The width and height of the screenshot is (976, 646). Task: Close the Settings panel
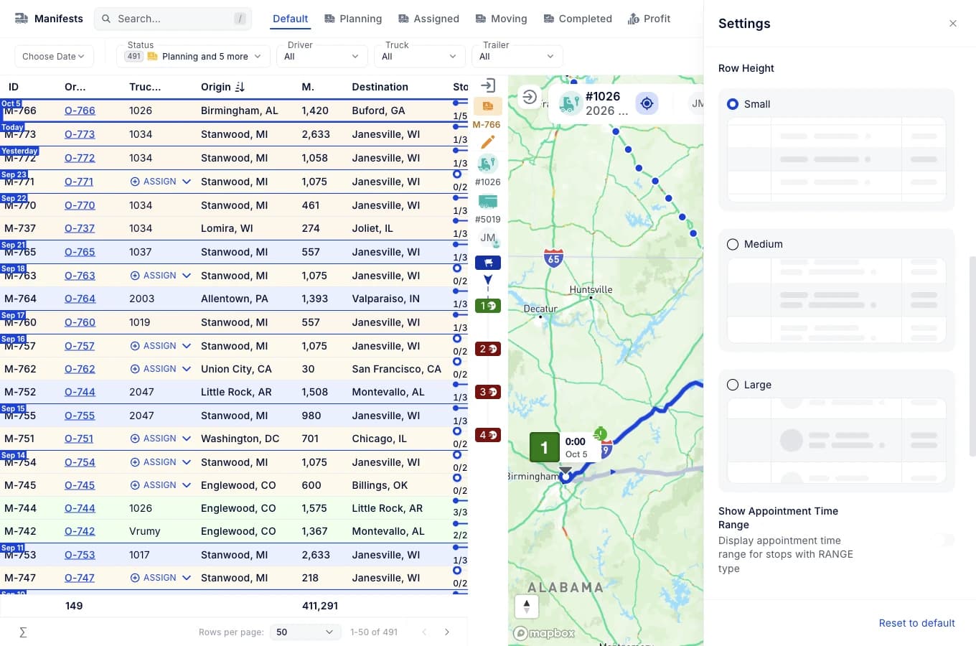pyautogui.click(x=953, y=24)
